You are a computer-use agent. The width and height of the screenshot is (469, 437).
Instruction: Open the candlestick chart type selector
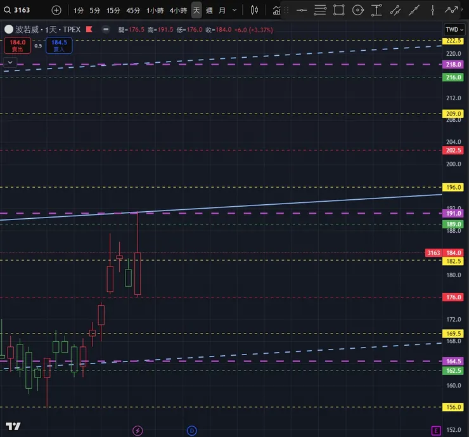coord(254,10)
